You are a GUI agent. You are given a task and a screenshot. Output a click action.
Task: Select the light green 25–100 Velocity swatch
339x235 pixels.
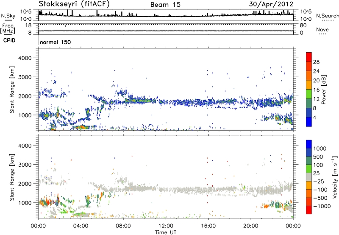(x=309, y=169)
